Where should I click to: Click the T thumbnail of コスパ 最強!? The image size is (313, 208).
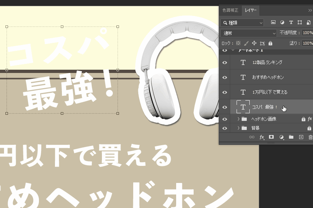243,107
